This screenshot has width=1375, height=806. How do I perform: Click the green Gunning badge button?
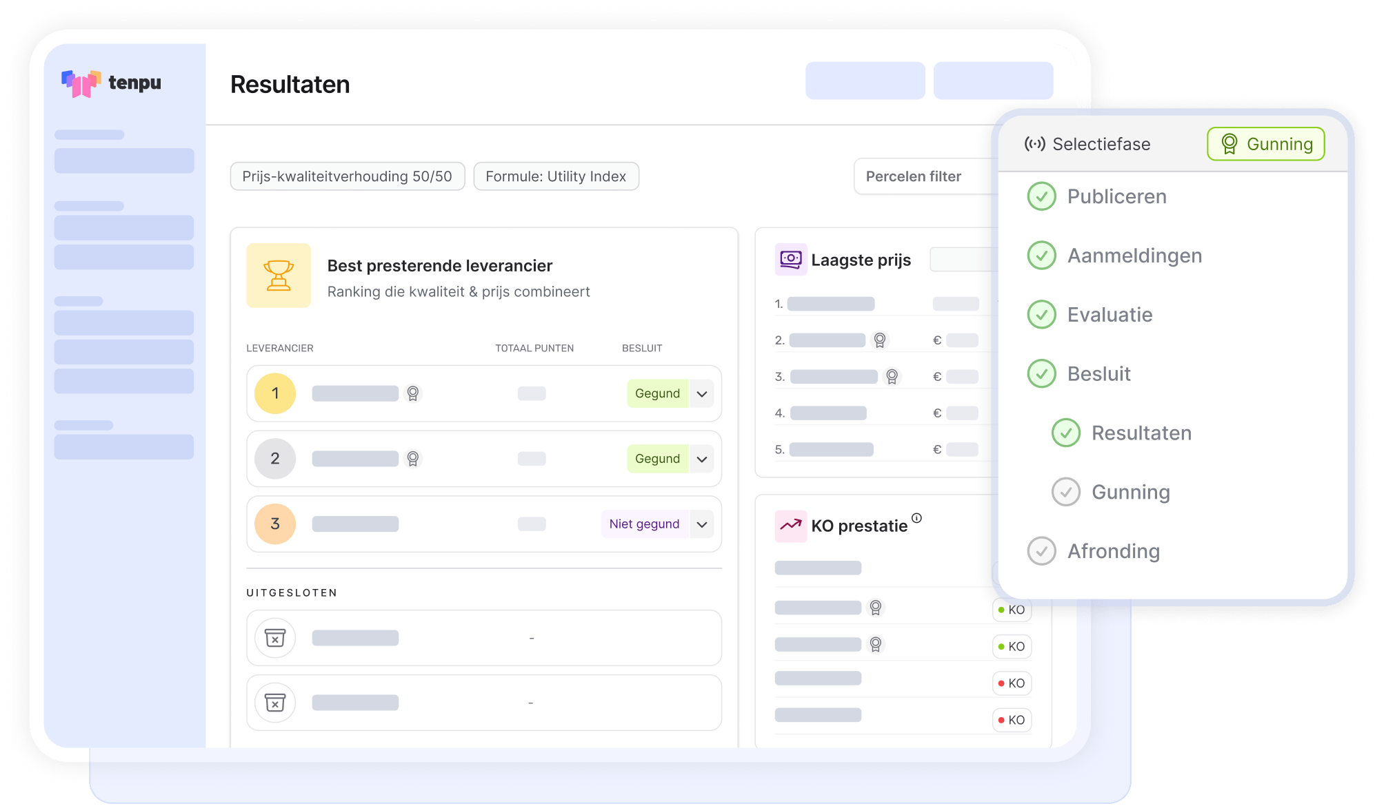[x=1265, y=144]
